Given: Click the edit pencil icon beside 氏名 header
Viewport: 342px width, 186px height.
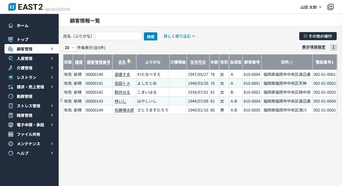Looking at the screenshot, I should tap(129, 62).
